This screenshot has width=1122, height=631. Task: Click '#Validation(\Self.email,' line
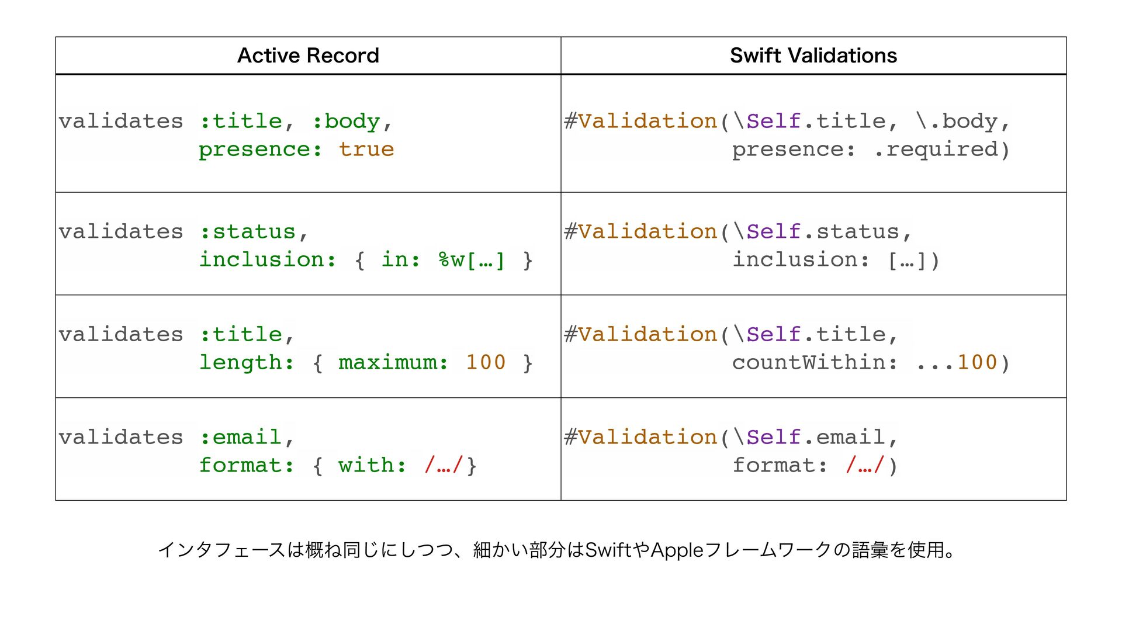tap(730, 438)
